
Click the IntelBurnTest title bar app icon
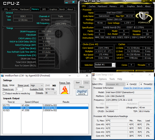point(2,76)
